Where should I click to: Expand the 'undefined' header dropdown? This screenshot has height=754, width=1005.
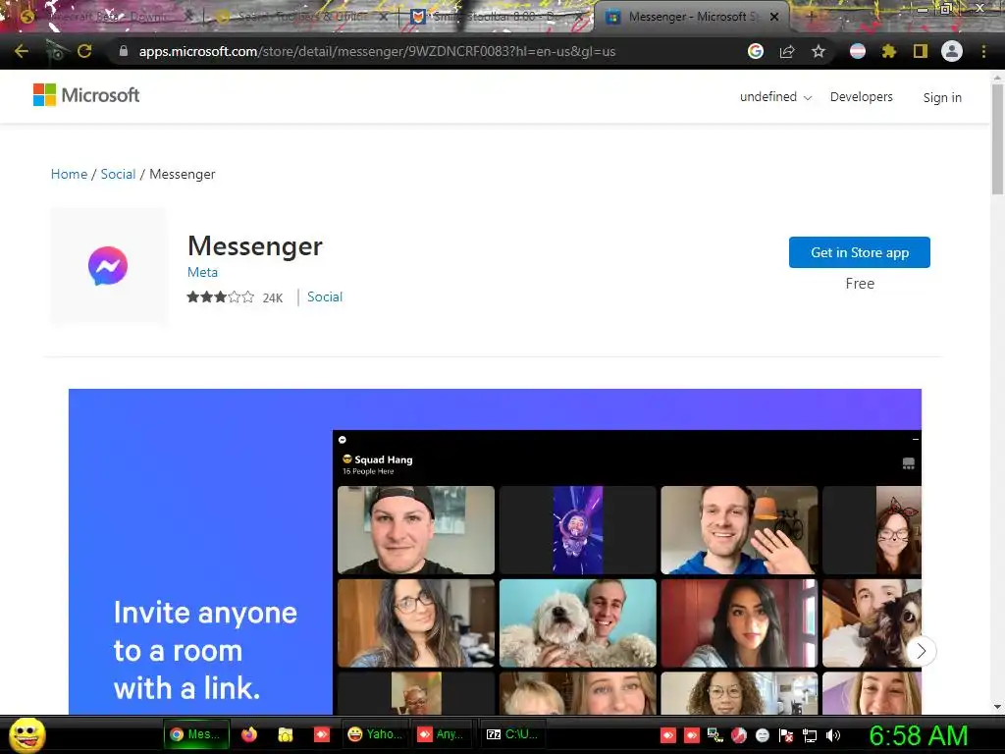pyautogui.click(x=775, y=97)
